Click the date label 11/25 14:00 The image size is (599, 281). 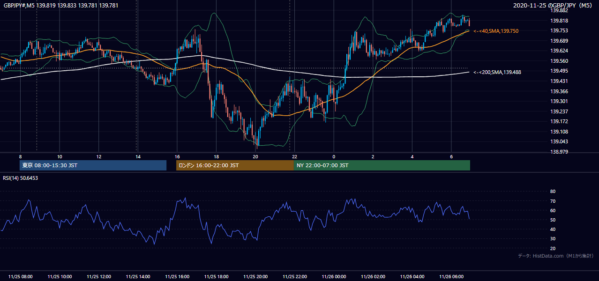[x=138, y=277]
